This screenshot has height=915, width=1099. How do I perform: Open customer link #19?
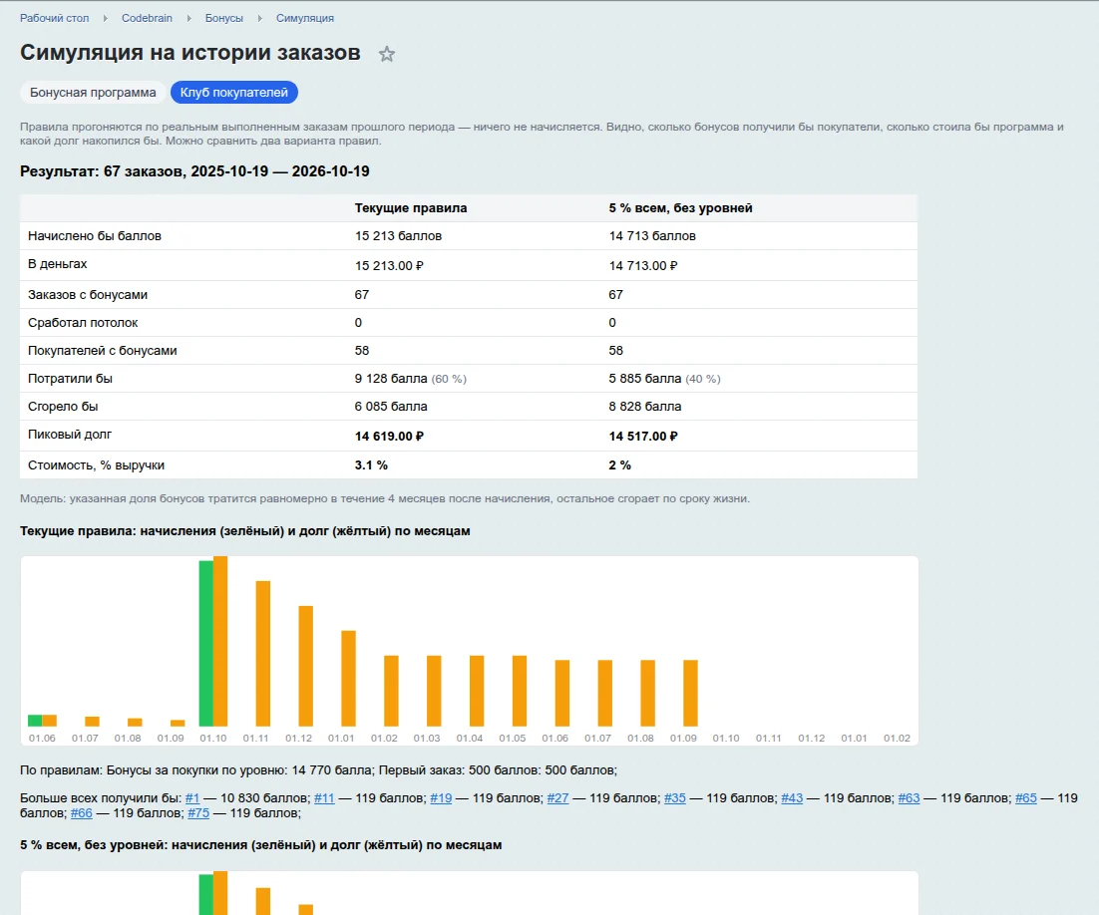point(441,798)
